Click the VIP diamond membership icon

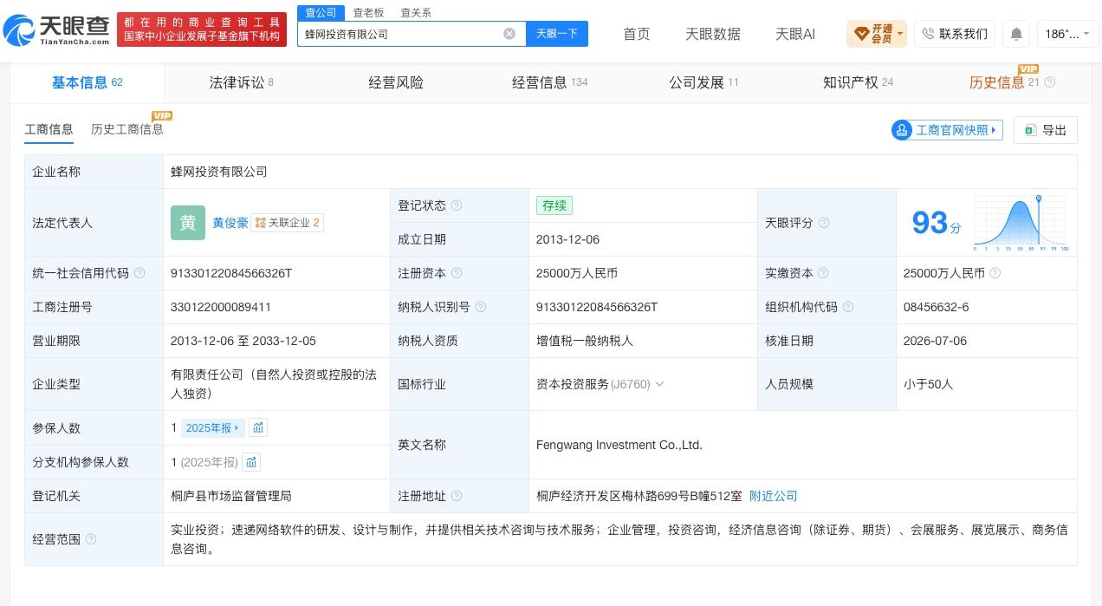click(861, 34)
